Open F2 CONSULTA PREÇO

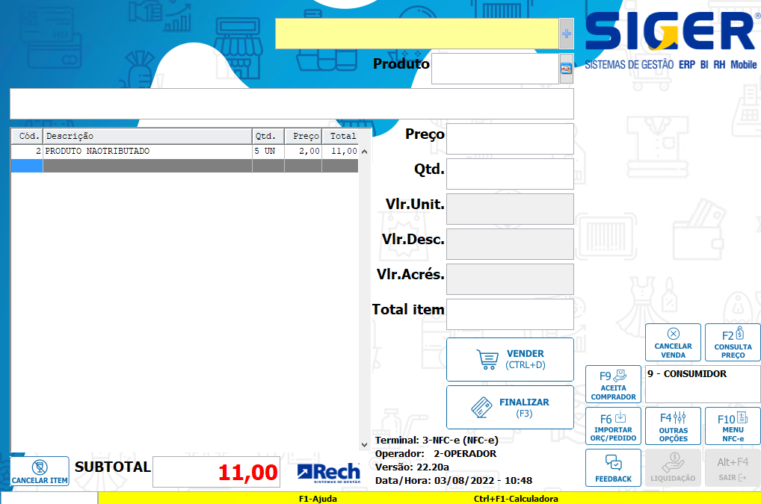click(x=733, y=342)
